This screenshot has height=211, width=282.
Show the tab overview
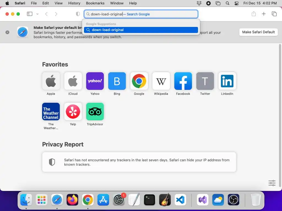coord(274,14)
